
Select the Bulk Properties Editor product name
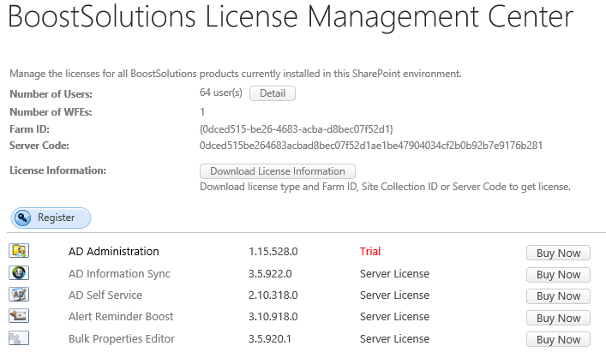pos(121,338)
